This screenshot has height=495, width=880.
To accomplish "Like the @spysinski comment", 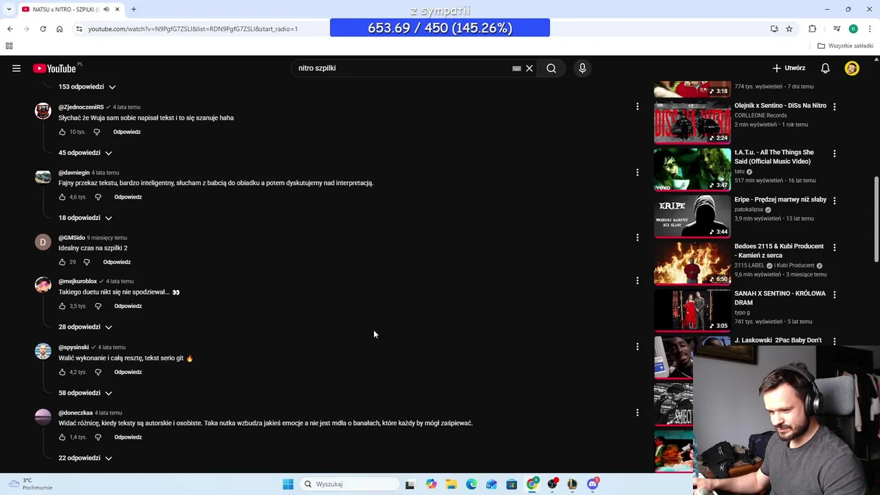I will click(62, 372).
